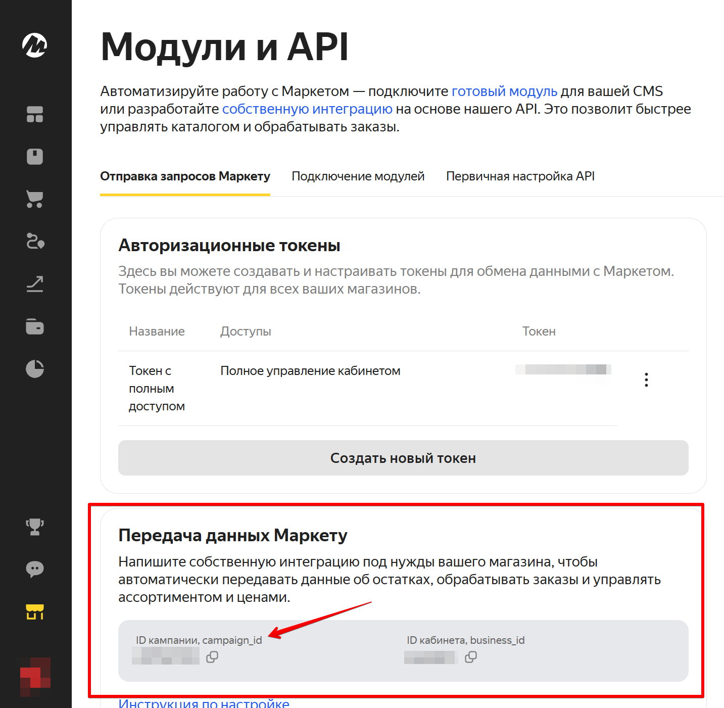Click the Название column header

pos(157,332)
